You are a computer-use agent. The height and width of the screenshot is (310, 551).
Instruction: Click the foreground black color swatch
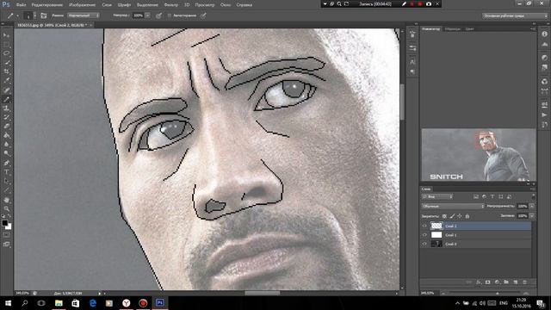tap(4, 223)
